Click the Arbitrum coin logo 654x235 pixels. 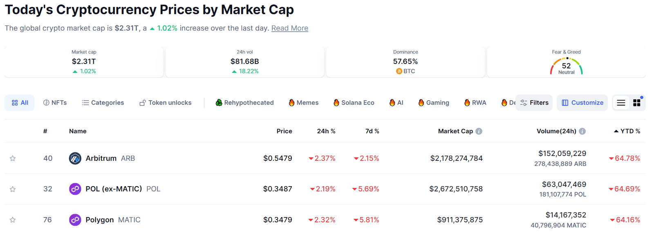coord(75,158)
